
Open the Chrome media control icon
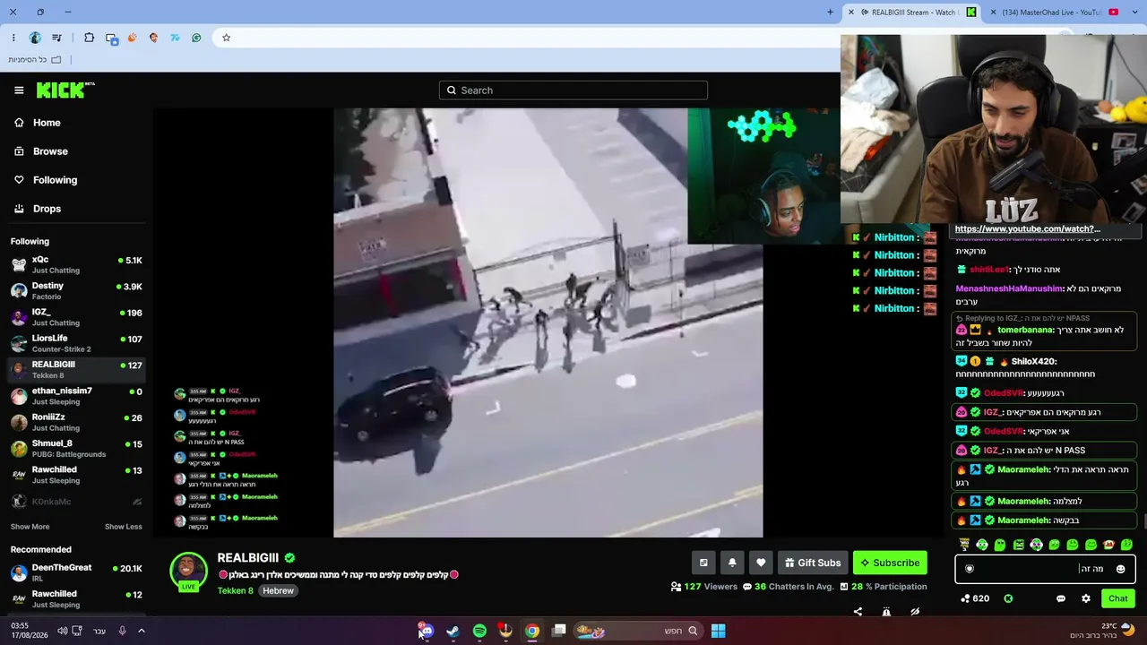point(57,38)
